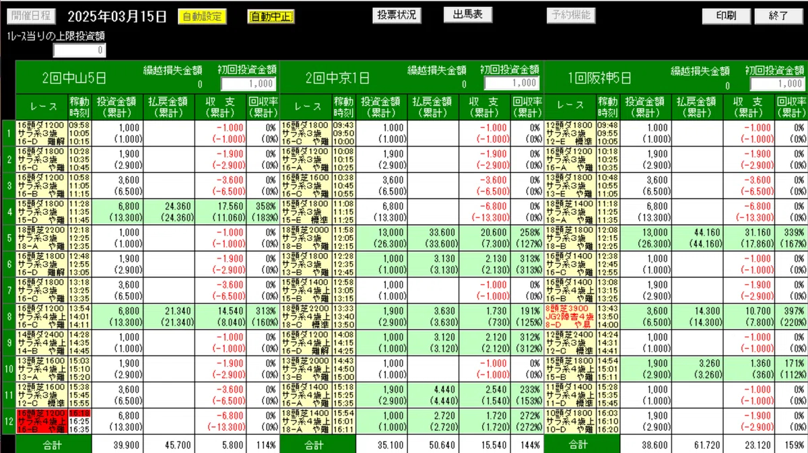Click the 自動中止 button
The height and width of the screenshot is (453, 808).
click(x=271, y=16)
